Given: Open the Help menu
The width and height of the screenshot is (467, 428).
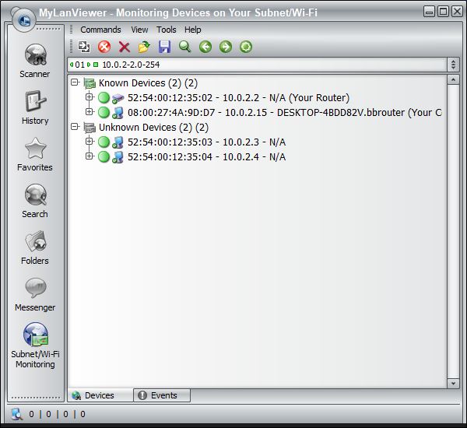Looking at the screenshot, I should tap(193, 30).
